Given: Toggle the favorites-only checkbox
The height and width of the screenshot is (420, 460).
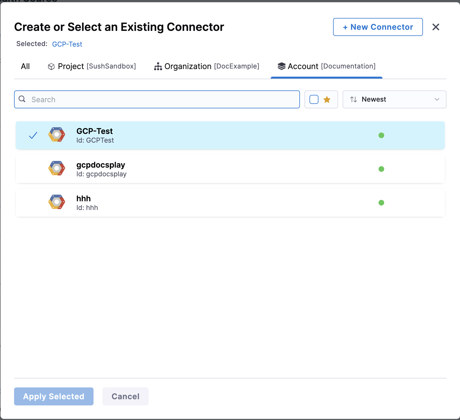Looking at the screenshot, I should [x=314, y=99].
